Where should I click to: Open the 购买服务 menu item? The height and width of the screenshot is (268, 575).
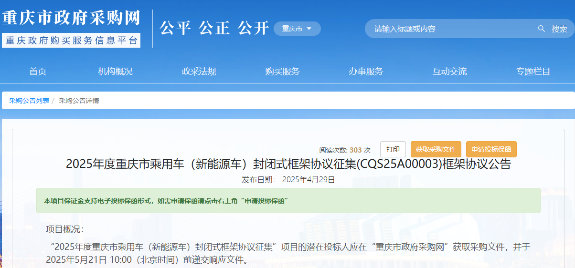(x=282, y=72)
